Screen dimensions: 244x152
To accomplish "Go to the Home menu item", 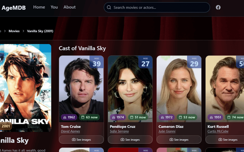I will pyautogui.click(x=39, y=7).
